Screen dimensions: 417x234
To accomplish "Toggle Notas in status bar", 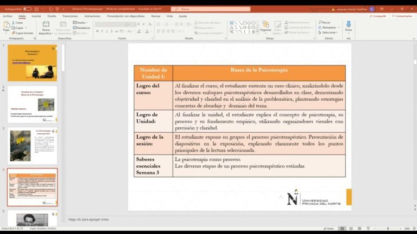I will tap(328, 229).
